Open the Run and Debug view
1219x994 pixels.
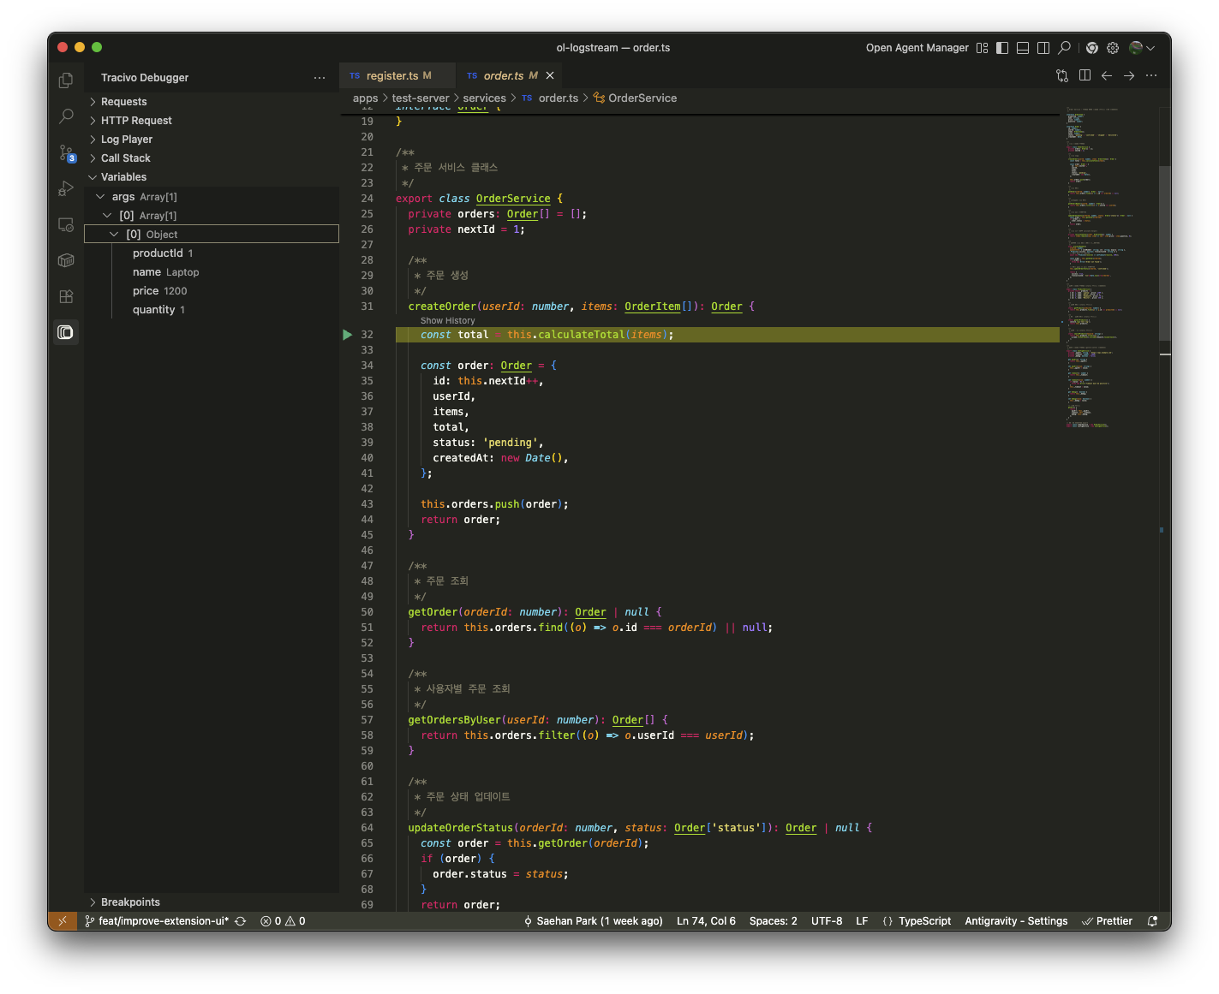[66, 188]
